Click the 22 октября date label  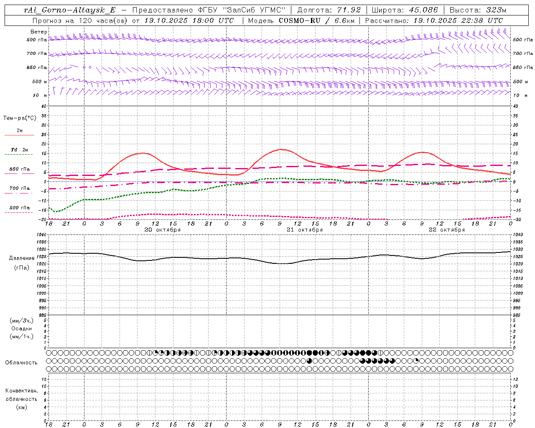446,230
